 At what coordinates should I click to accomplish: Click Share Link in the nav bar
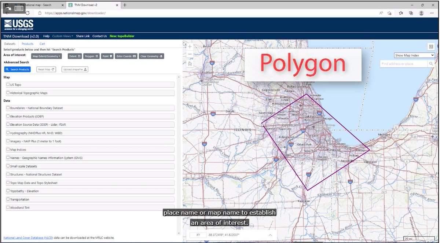coord(83,36)
